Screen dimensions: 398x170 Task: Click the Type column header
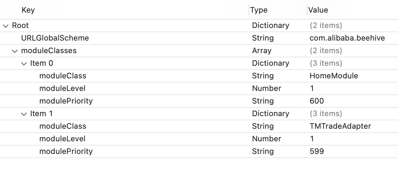(259, 10)
